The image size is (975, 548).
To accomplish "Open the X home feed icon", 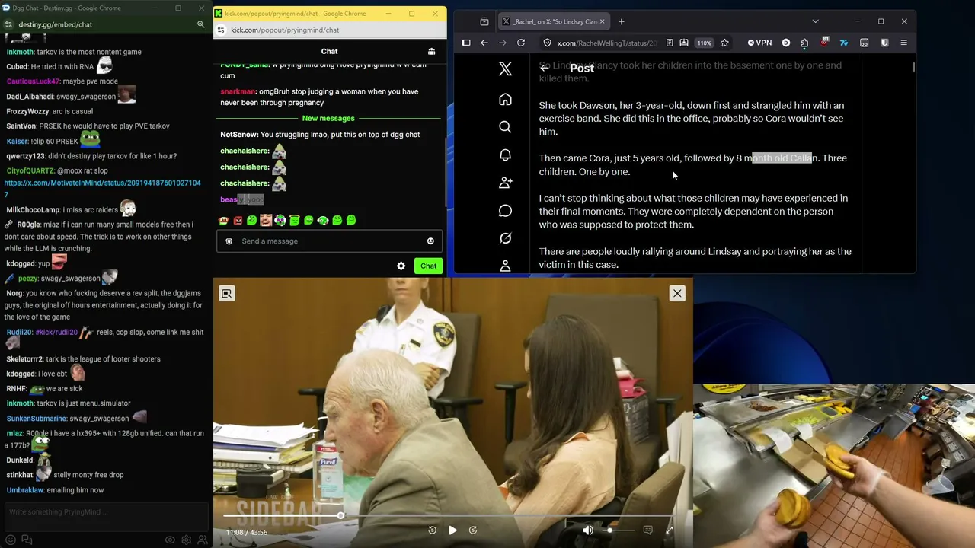I will 505,100.
